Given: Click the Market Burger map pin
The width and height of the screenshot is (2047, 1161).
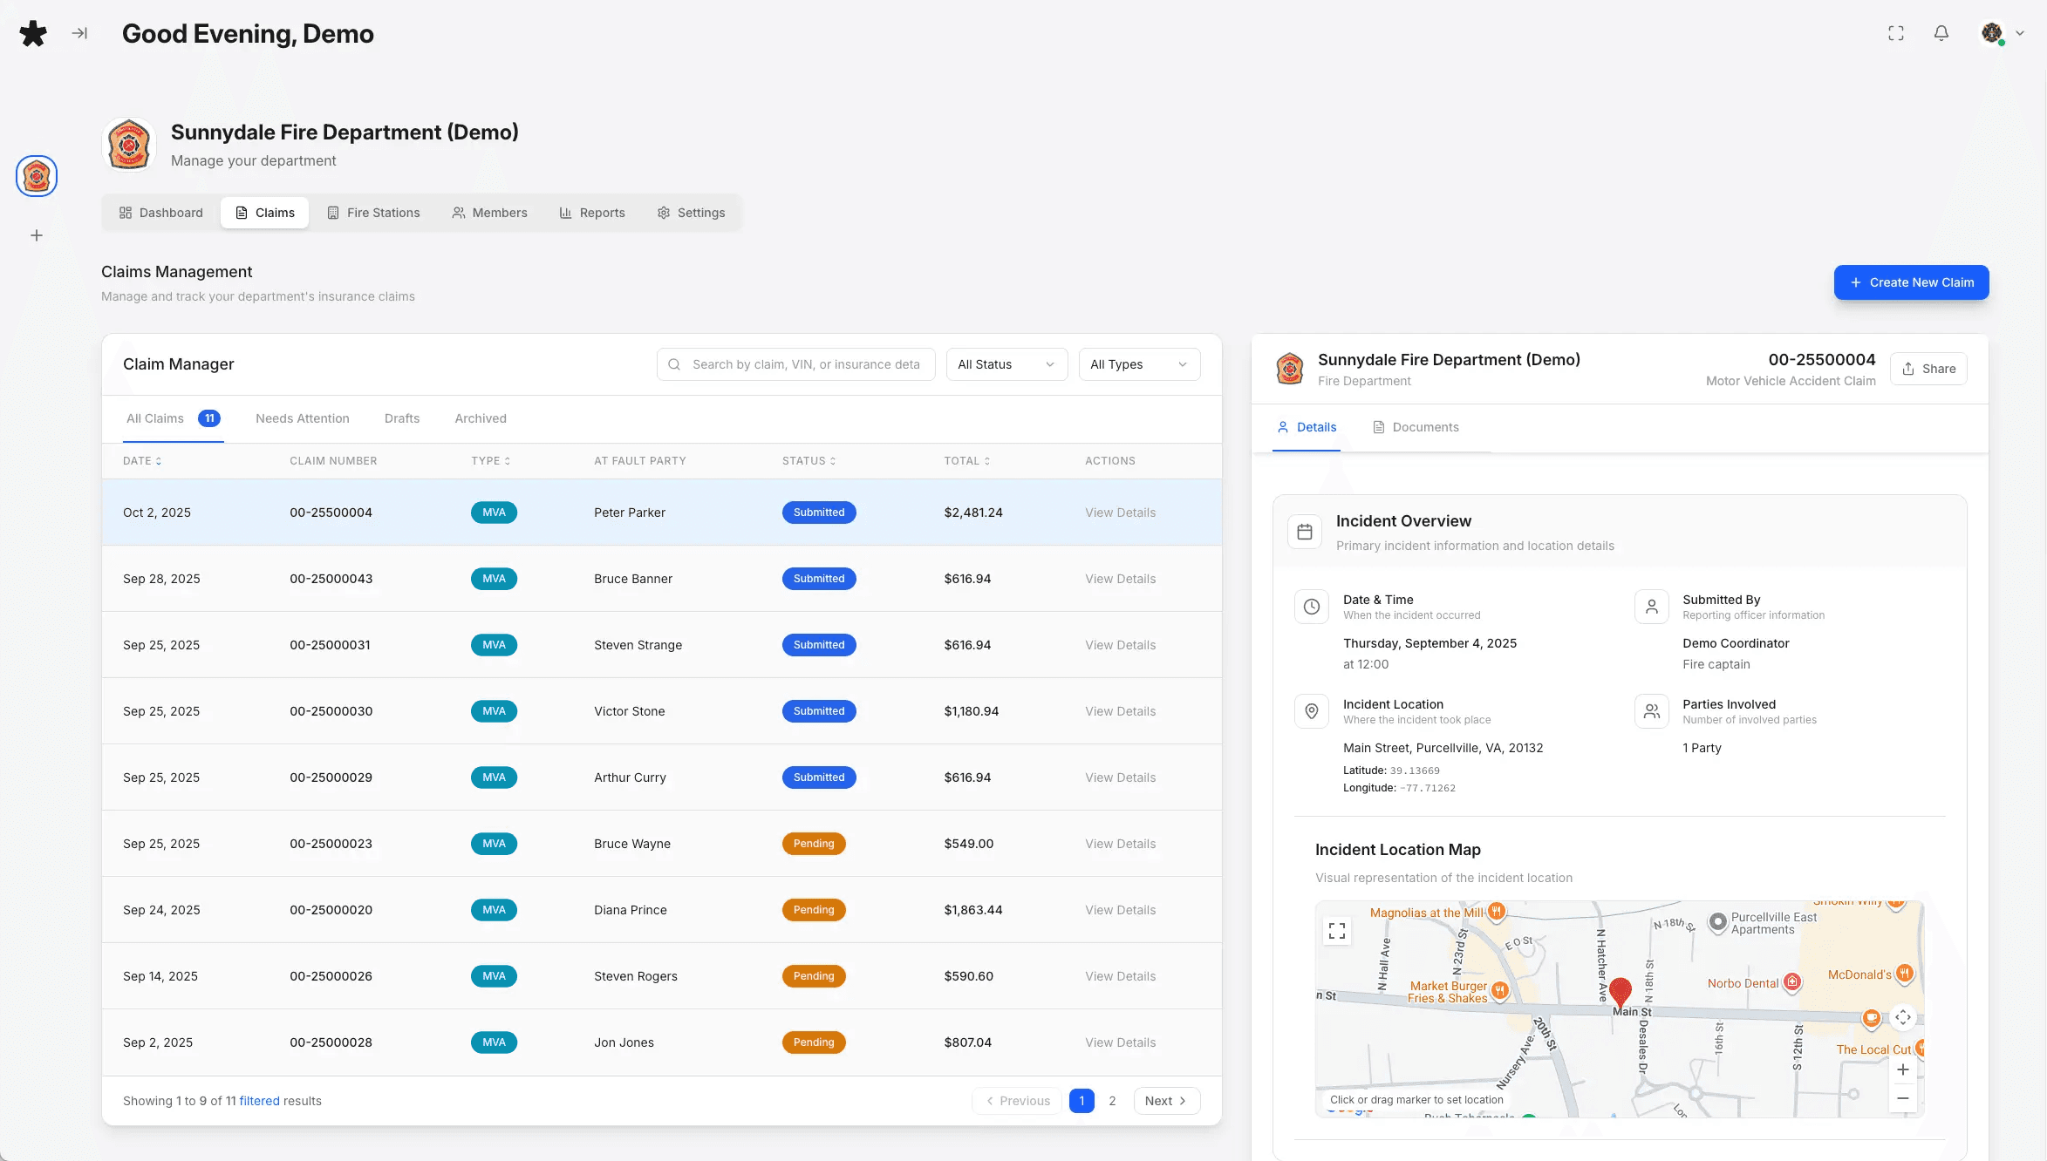Looking at the screenshot, I should tap(1500, 990).
